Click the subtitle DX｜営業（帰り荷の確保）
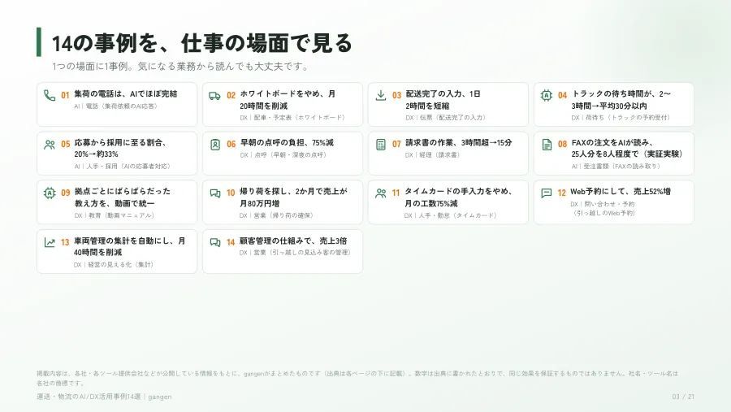731x412 pixels. click(x=276, y=215)
